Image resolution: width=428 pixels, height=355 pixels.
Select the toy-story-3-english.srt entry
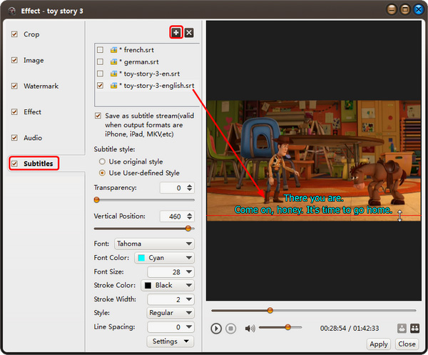pyautogui.click(x=148, y=86)
